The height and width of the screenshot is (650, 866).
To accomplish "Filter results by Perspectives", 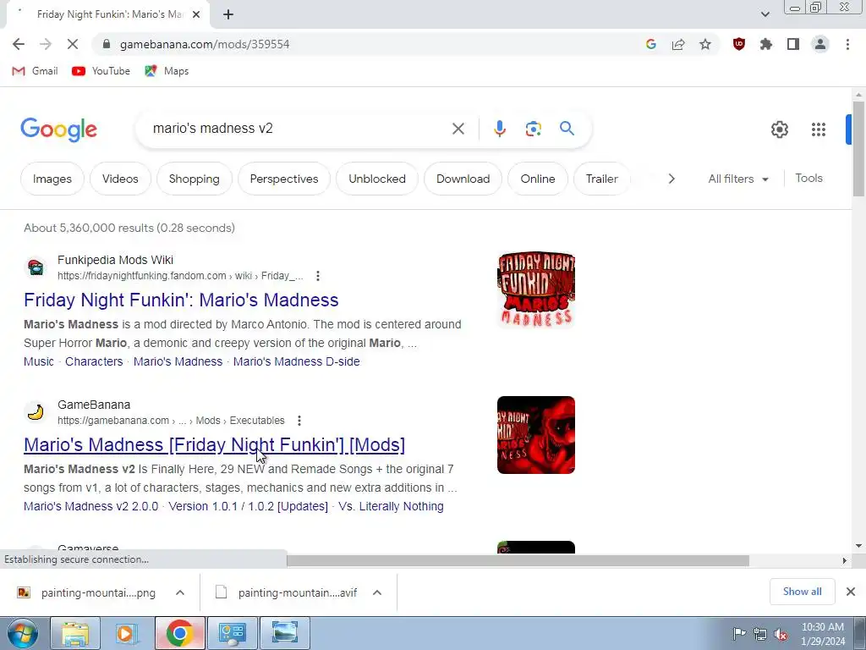I will click(284, 179).
